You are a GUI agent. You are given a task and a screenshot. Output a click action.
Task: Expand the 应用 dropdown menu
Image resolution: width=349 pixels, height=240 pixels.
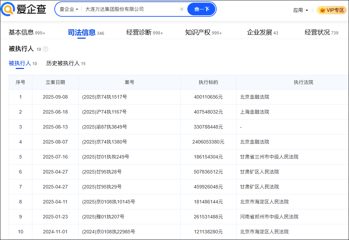coord(301,10)
